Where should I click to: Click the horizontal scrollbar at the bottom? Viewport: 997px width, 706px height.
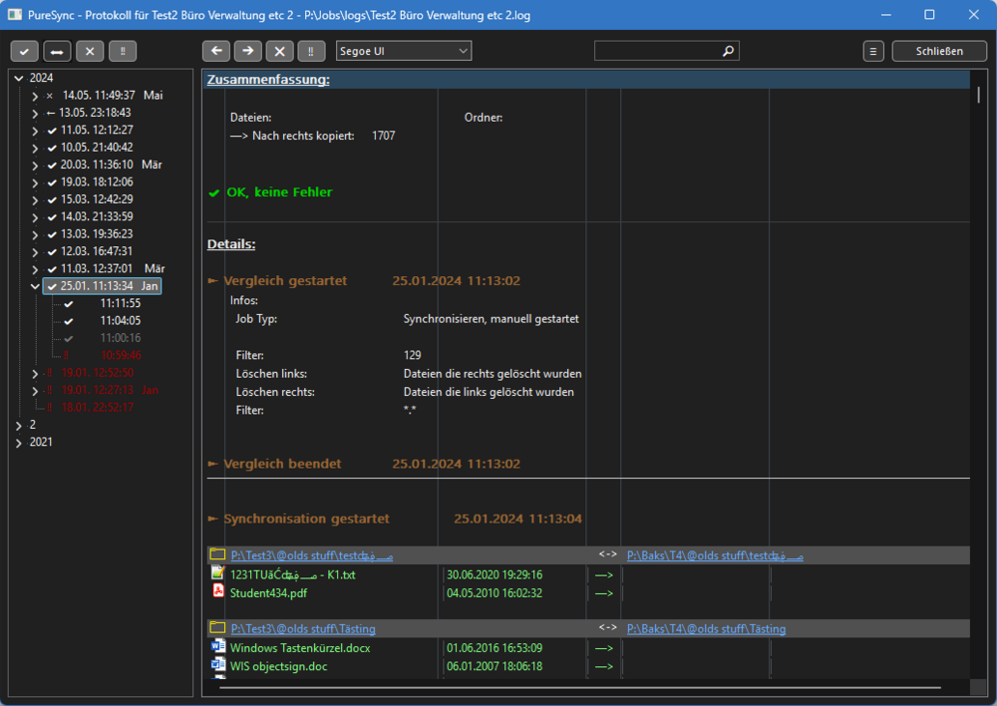coord(578,688)
